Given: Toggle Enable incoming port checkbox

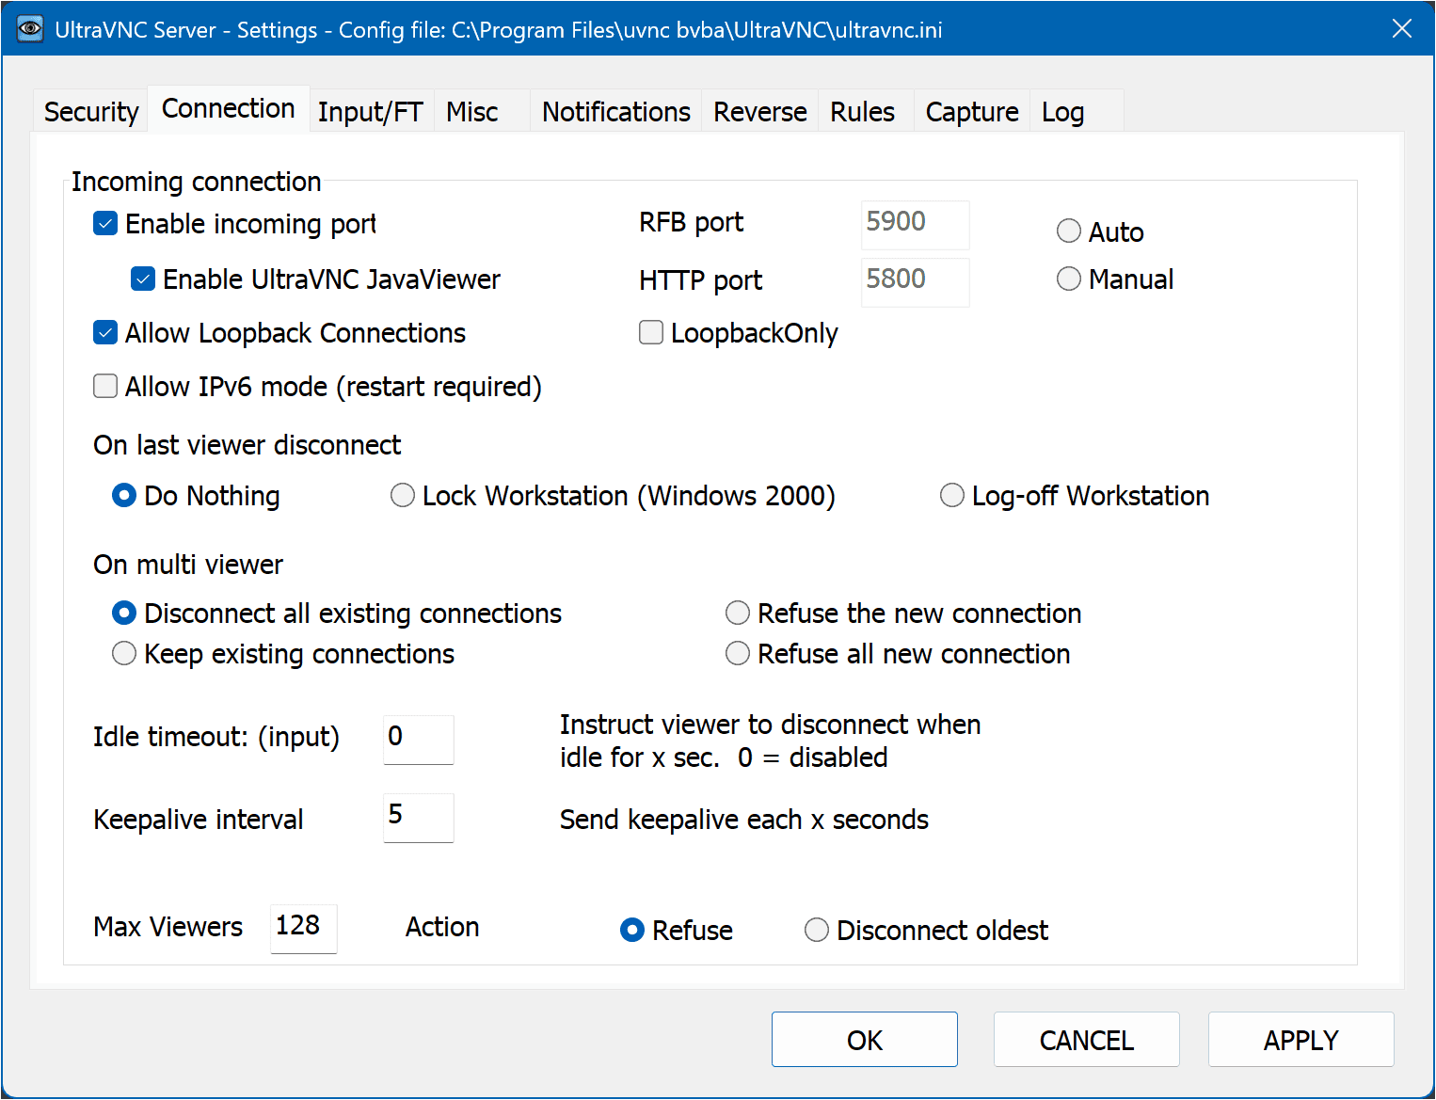Looking at the screenshot, I should point(106,224).
